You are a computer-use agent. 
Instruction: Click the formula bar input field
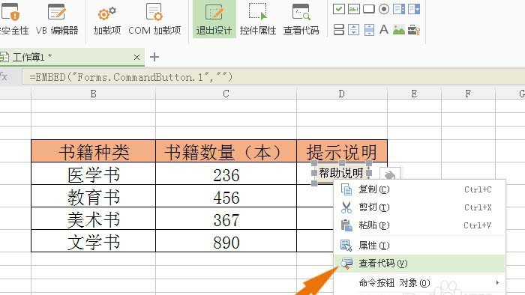[x=274, y=77]
